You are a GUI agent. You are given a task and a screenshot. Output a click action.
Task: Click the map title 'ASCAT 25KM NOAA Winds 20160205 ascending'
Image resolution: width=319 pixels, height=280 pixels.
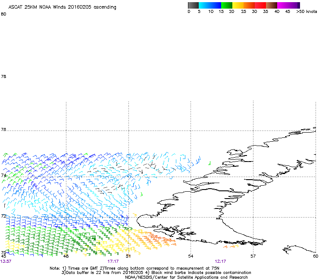[62, 7]
